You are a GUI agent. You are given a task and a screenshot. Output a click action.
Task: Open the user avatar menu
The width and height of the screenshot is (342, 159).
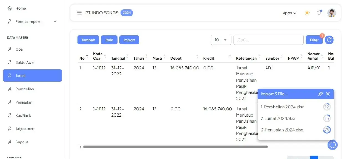[332, 13]
